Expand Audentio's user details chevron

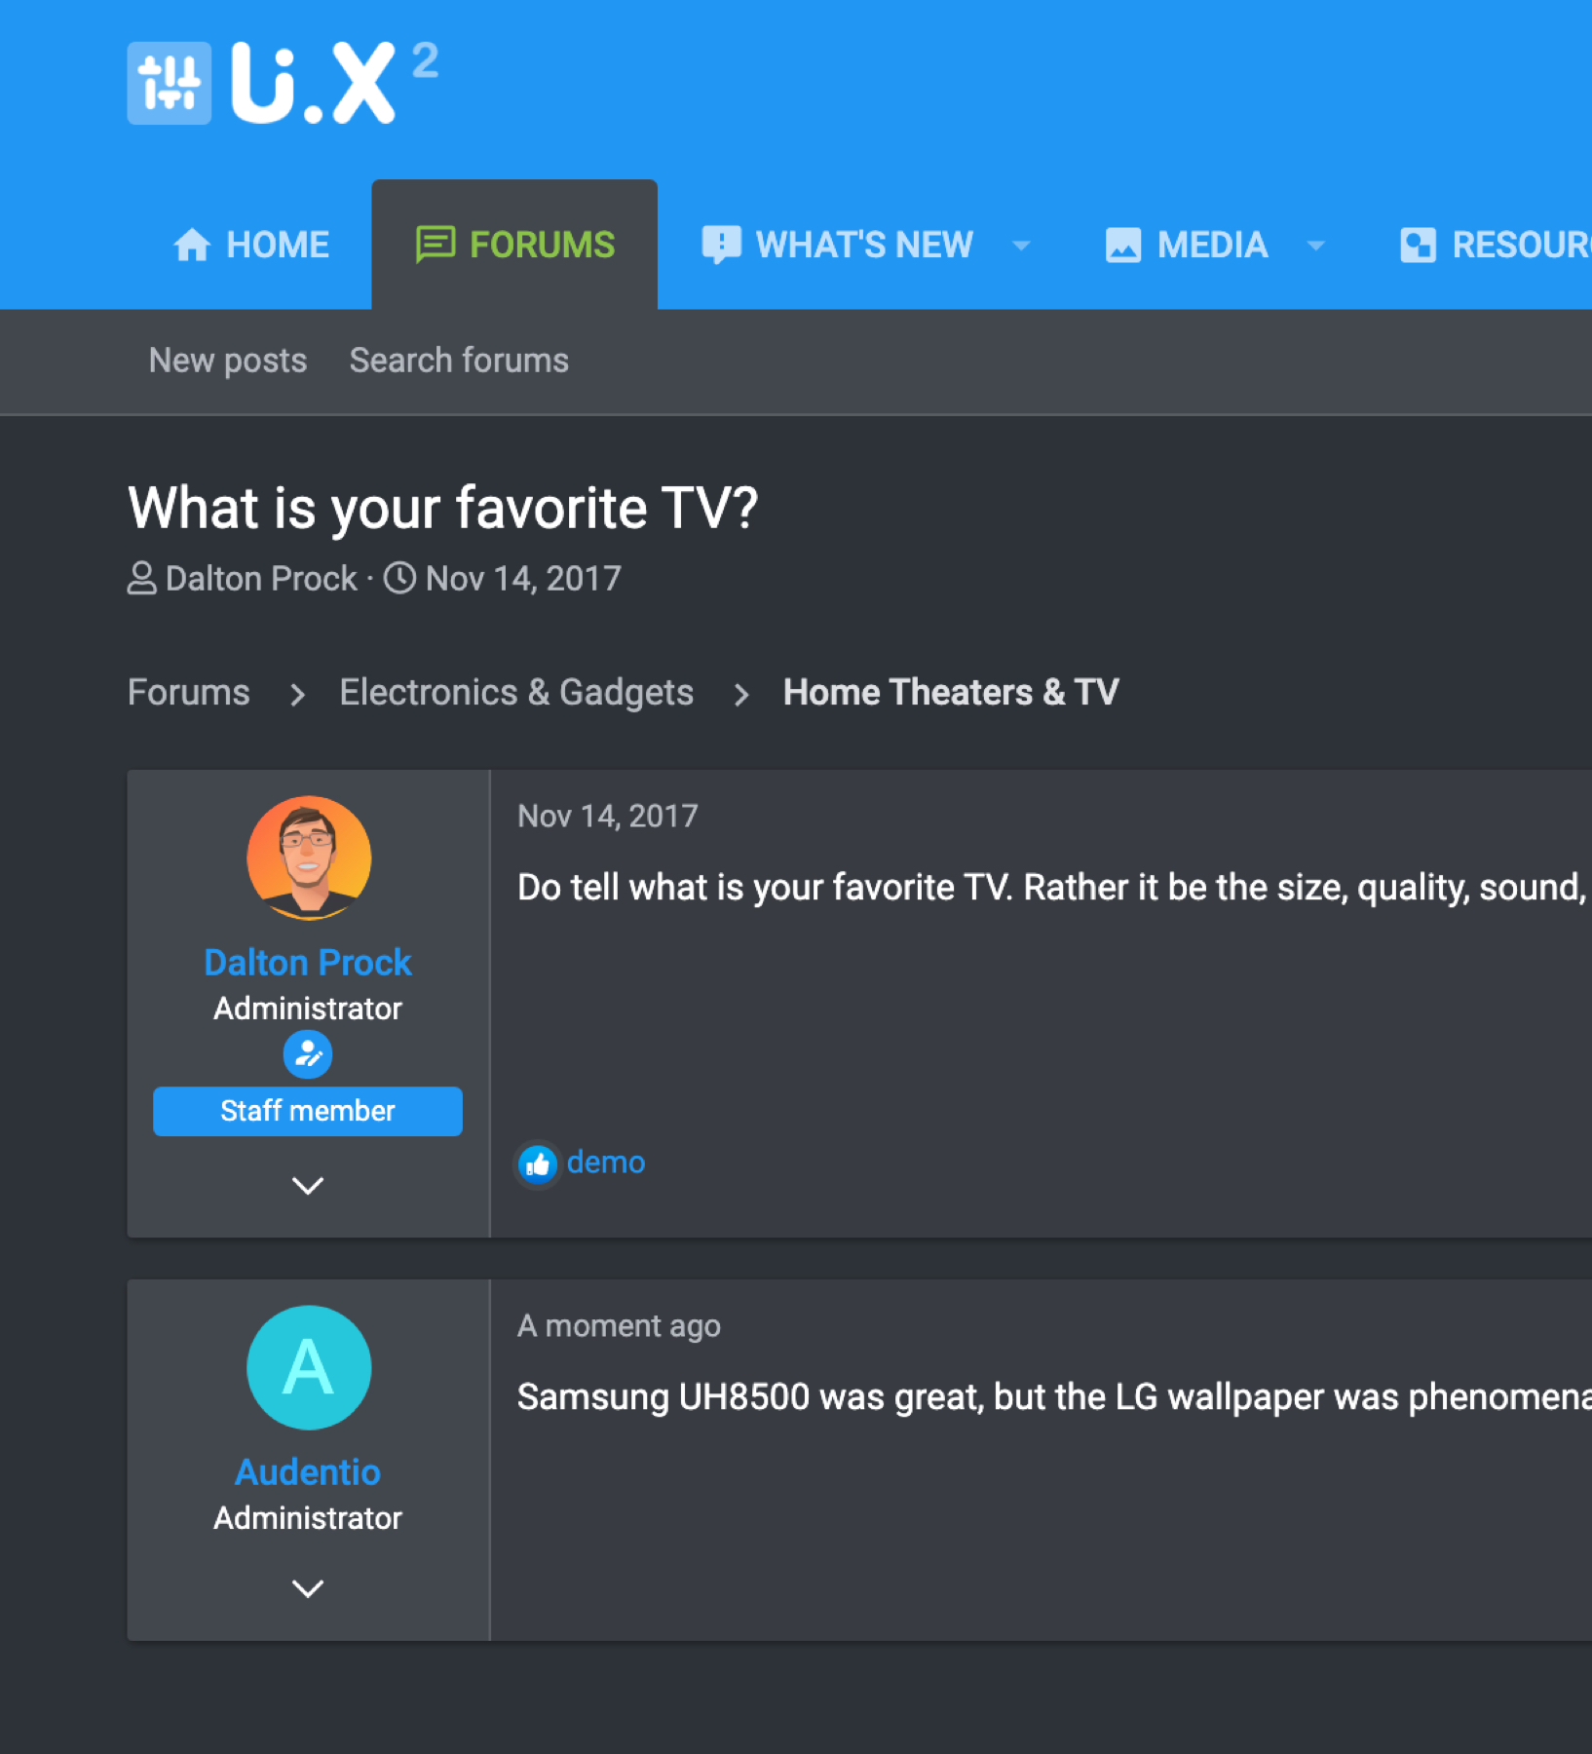click(x=308, y=1588)
